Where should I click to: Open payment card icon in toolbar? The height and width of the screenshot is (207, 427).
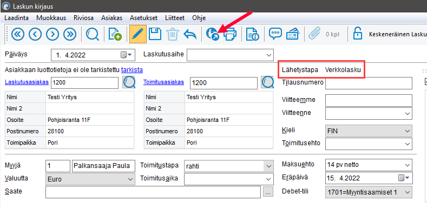[x=293, y=34]
